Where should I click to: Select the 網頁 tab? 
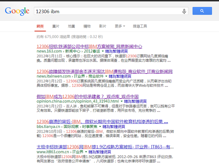coord(40,26)
